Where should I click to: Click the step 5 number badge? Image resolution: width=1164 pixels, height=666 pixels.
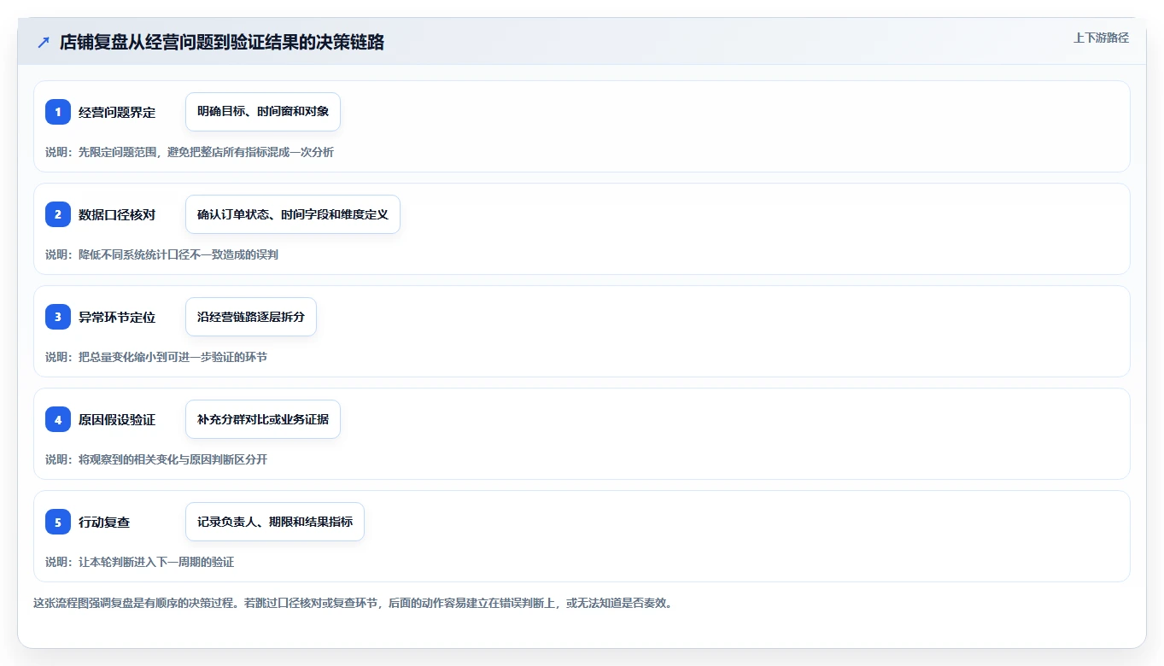click(x=58, y=522)
